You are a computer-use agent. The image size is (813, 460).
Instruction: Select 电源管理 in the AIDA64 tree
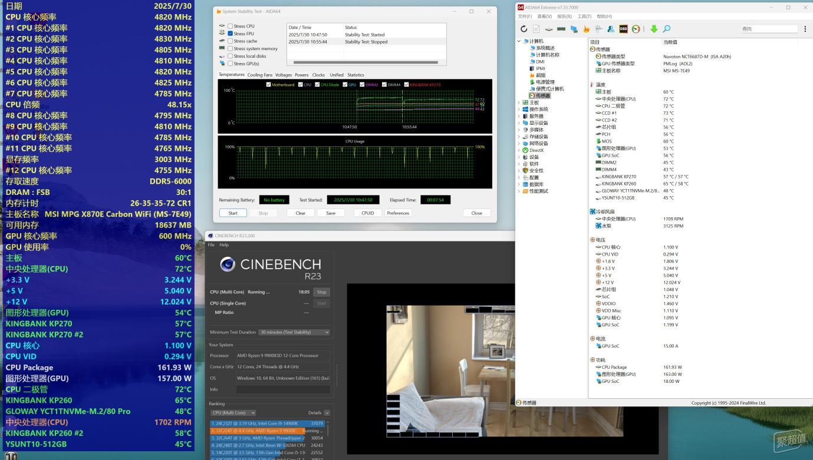click(x=545, y=82)
